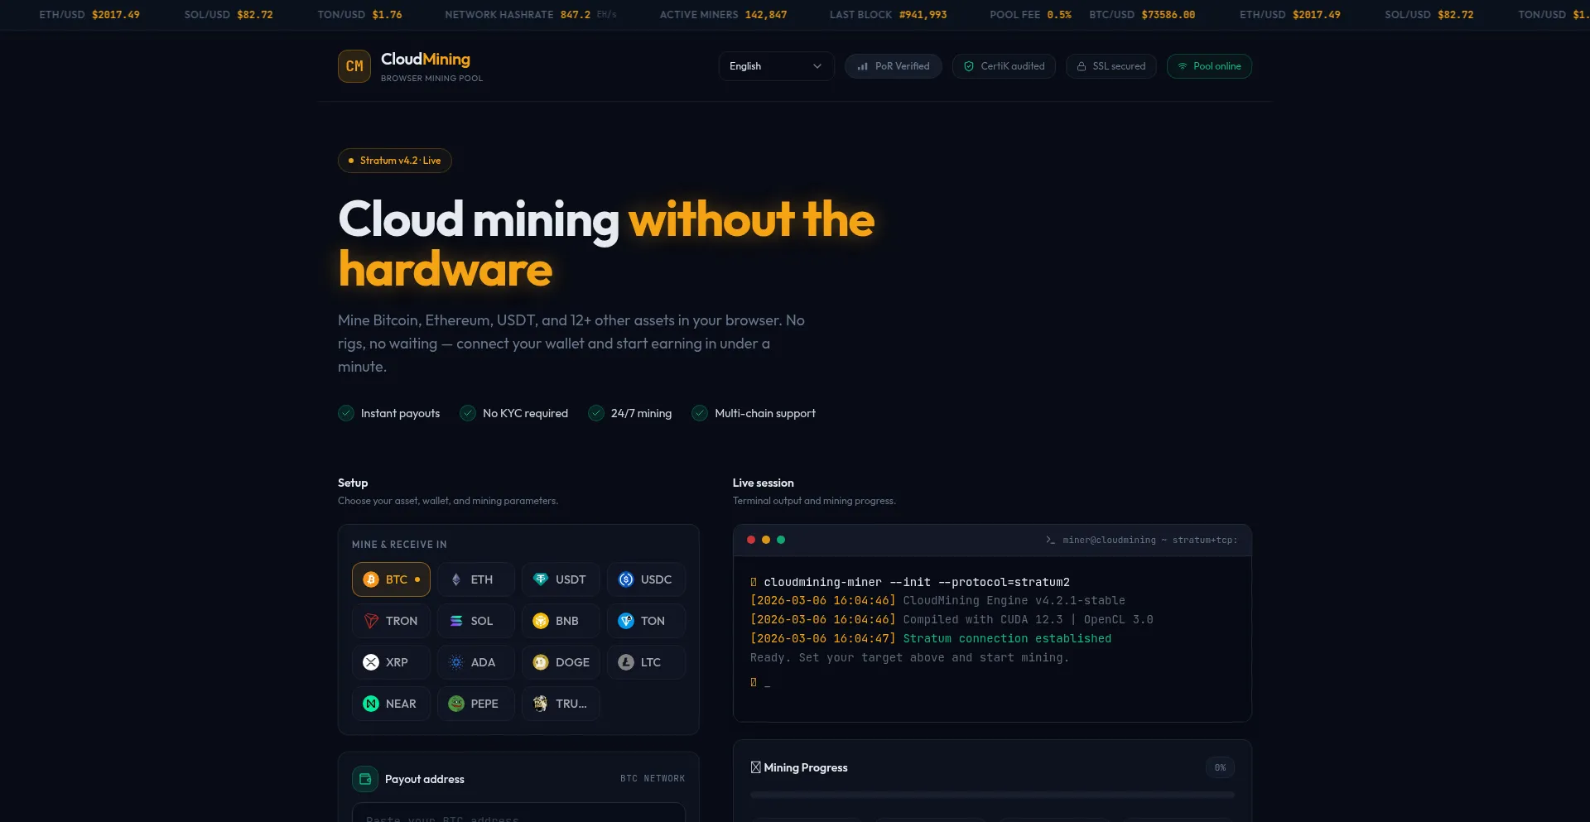Click the TRON logo icon
1590x822 pixels.
point(371,621)
